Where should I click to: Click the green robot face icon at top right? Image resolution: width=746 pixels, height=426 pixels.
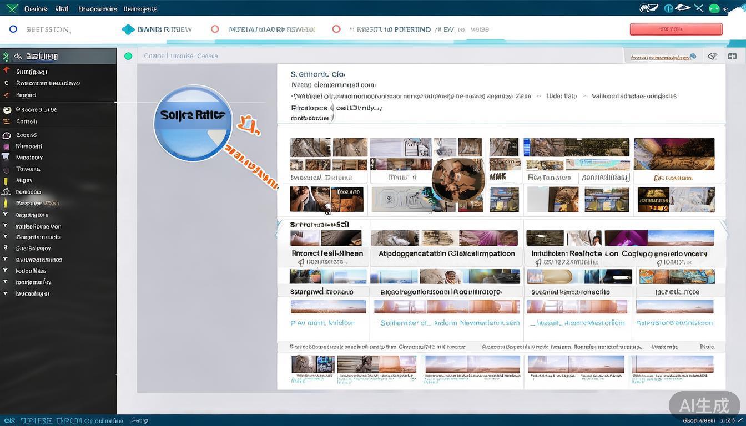pyautogui.click(x=714, y=8)
